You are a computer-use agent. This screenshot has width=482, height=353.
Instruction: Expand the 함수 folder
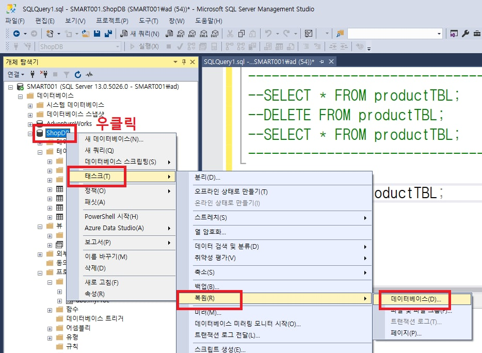tap(50, 310)
